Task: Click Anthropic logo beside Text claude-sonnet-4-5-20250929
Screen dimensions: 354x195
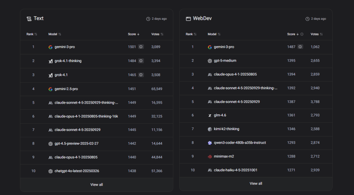Action: pos(50,130)
